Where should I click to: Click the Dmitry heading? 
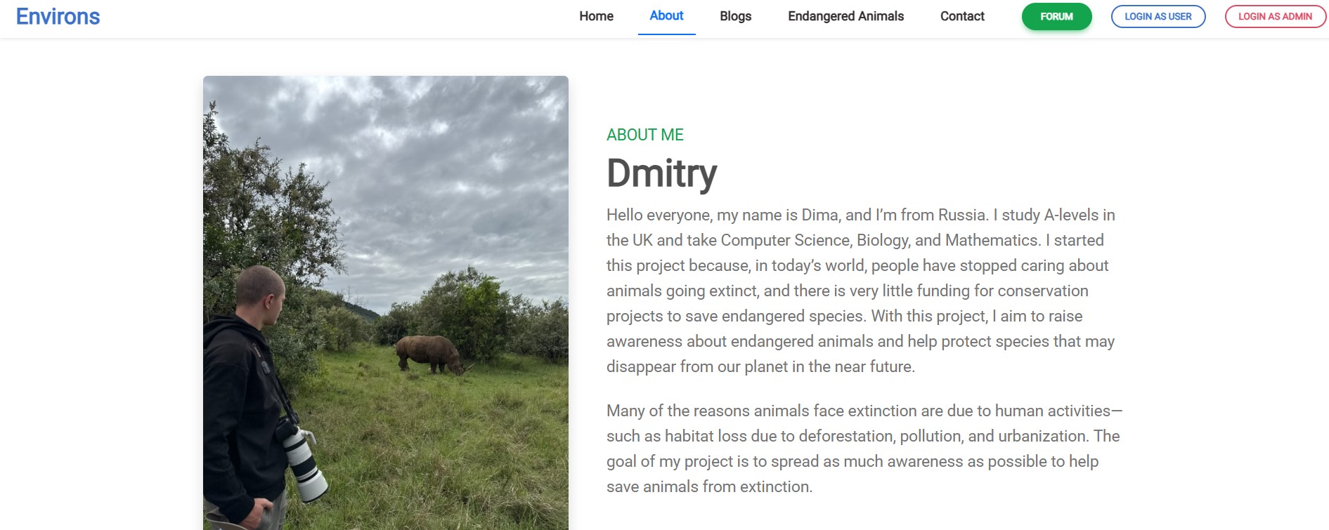coord(661,173)
